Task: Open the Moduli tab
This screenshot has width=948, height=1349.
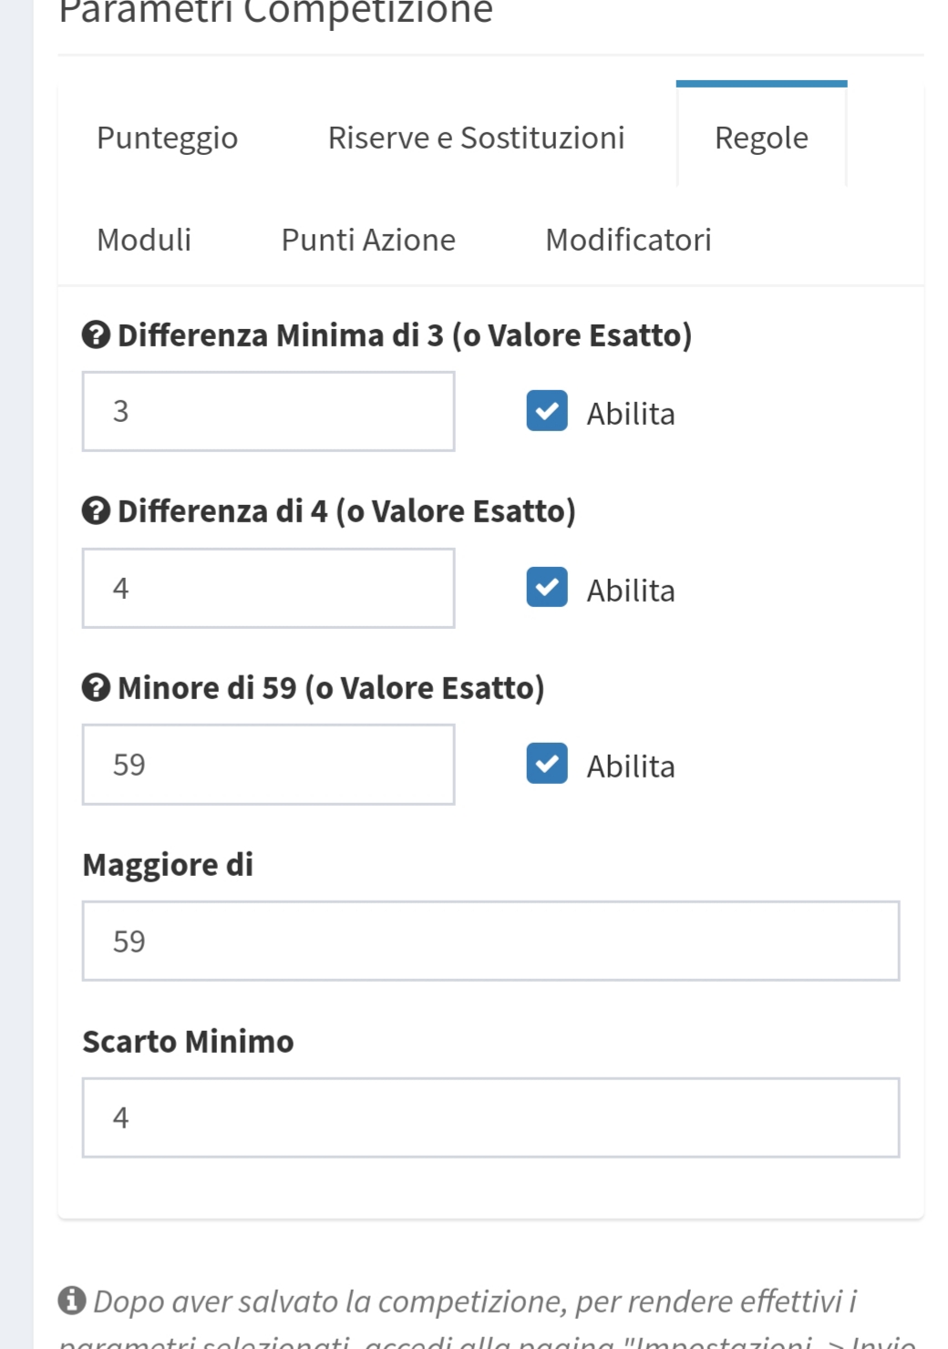Action: point(144,240)
